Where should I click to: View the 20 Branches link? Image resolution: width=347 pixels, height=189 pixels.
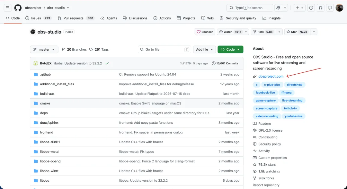tap(74, 49)
